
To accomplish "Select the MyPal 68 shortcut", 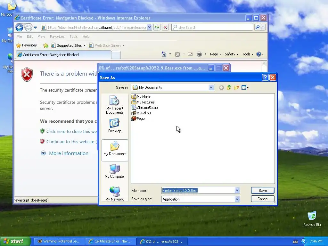I will pos(141,113).
